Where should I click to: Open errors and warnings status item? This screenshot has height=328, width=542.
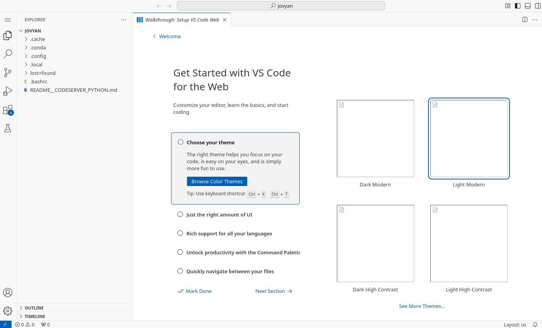point(25,325)
